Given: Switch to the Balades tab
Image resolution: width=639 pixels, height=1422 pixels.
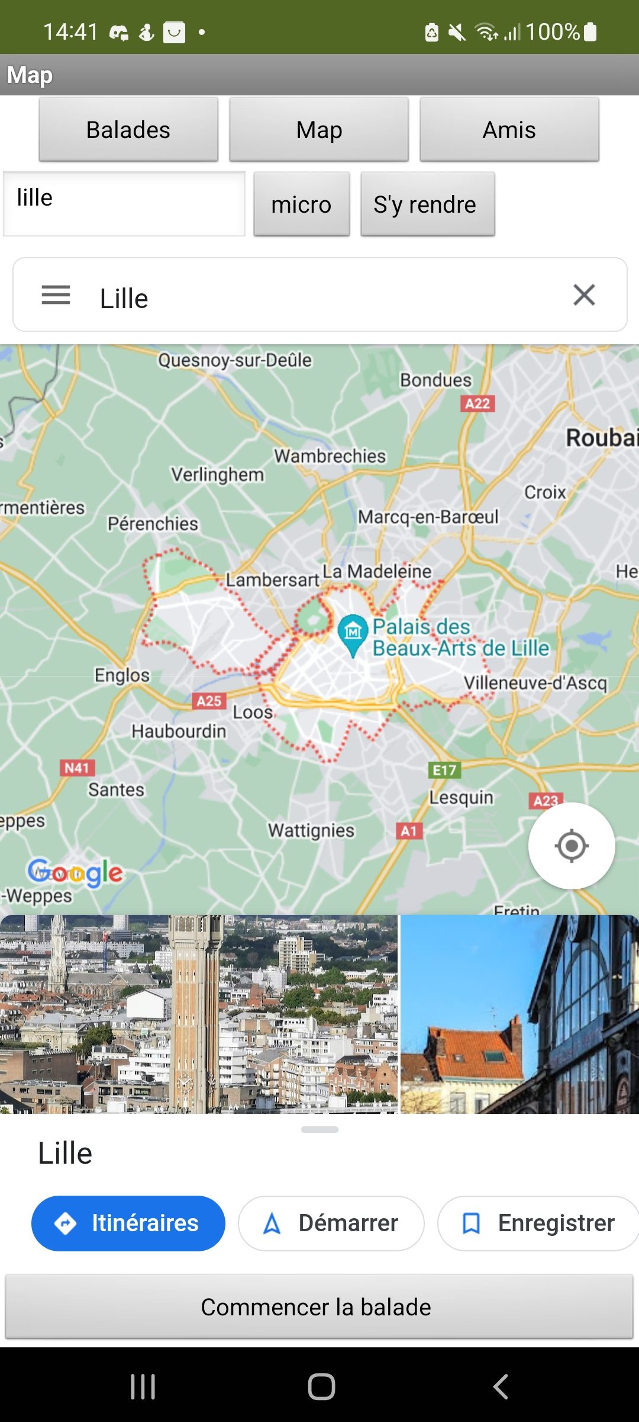Looking at the screenshot, I should pyautogui.click(x=128, y=130).
